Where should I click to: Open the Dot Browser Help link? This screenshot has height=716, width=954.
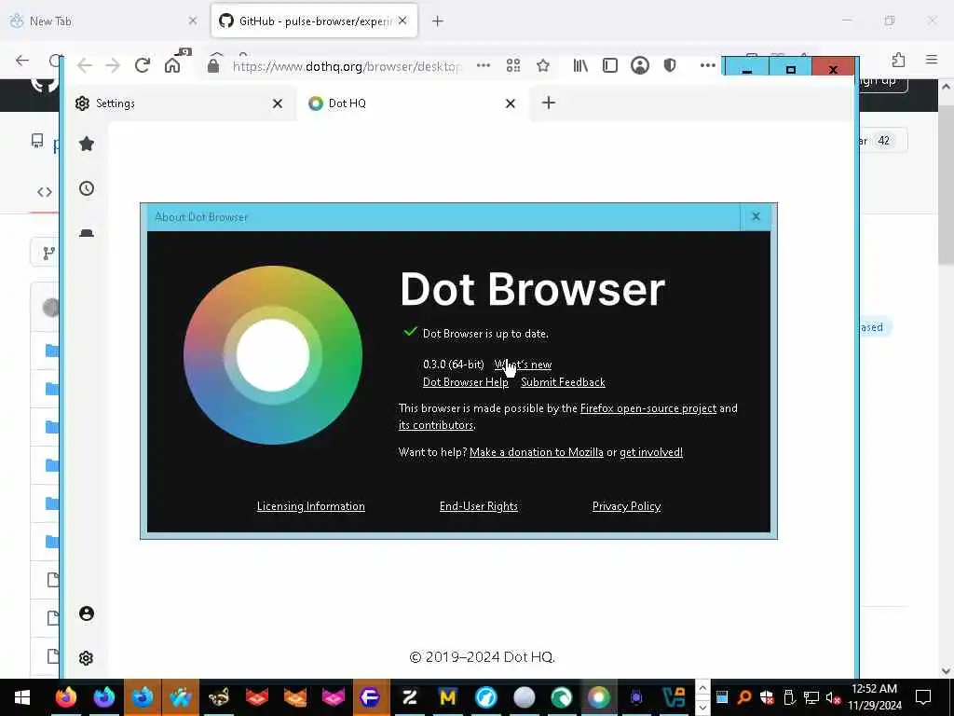click(466, 382)
